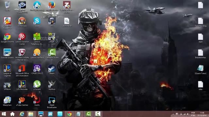This screenshot has height=117, width=209.
Task: Open the Windows Start button
Action: tap(4, 114)
